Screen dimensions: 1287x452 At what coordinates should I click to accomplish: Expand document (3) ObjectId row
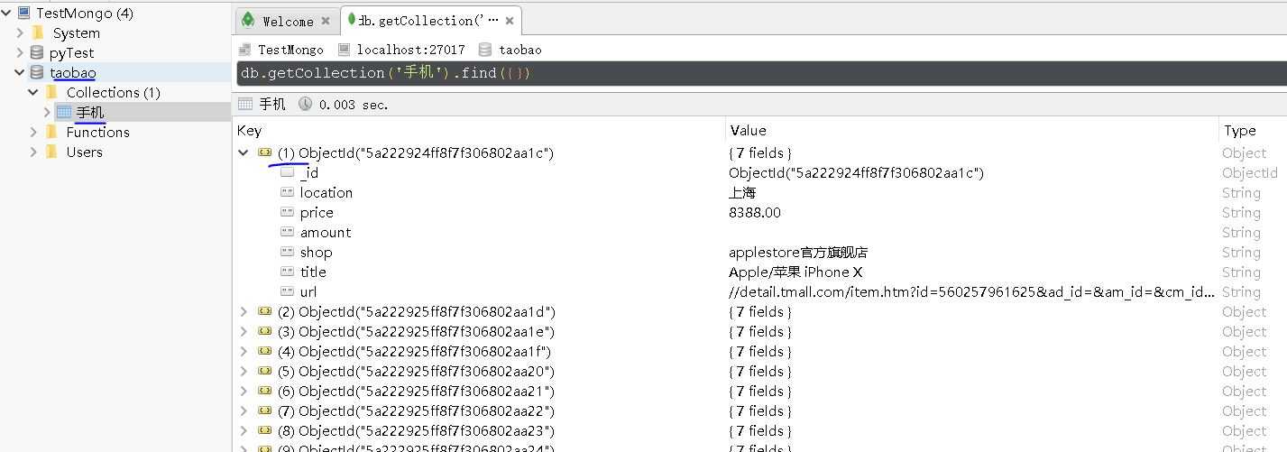[x=243, y=331]
